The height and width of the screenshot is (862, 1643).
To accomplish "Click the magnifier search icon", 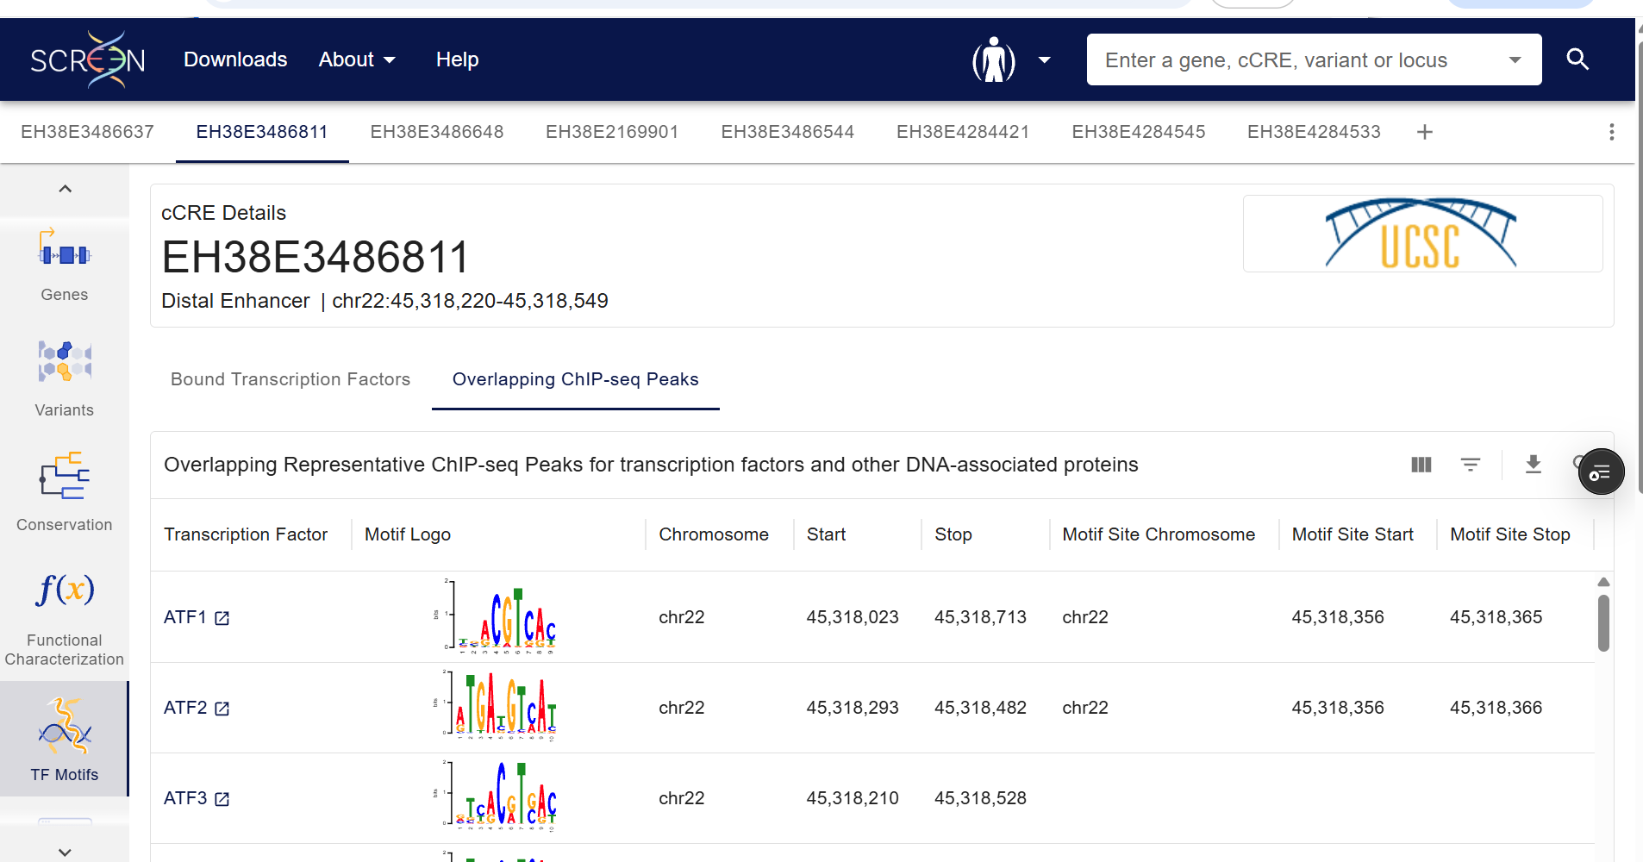I will pyautogui.click(x=1577, y=59).
